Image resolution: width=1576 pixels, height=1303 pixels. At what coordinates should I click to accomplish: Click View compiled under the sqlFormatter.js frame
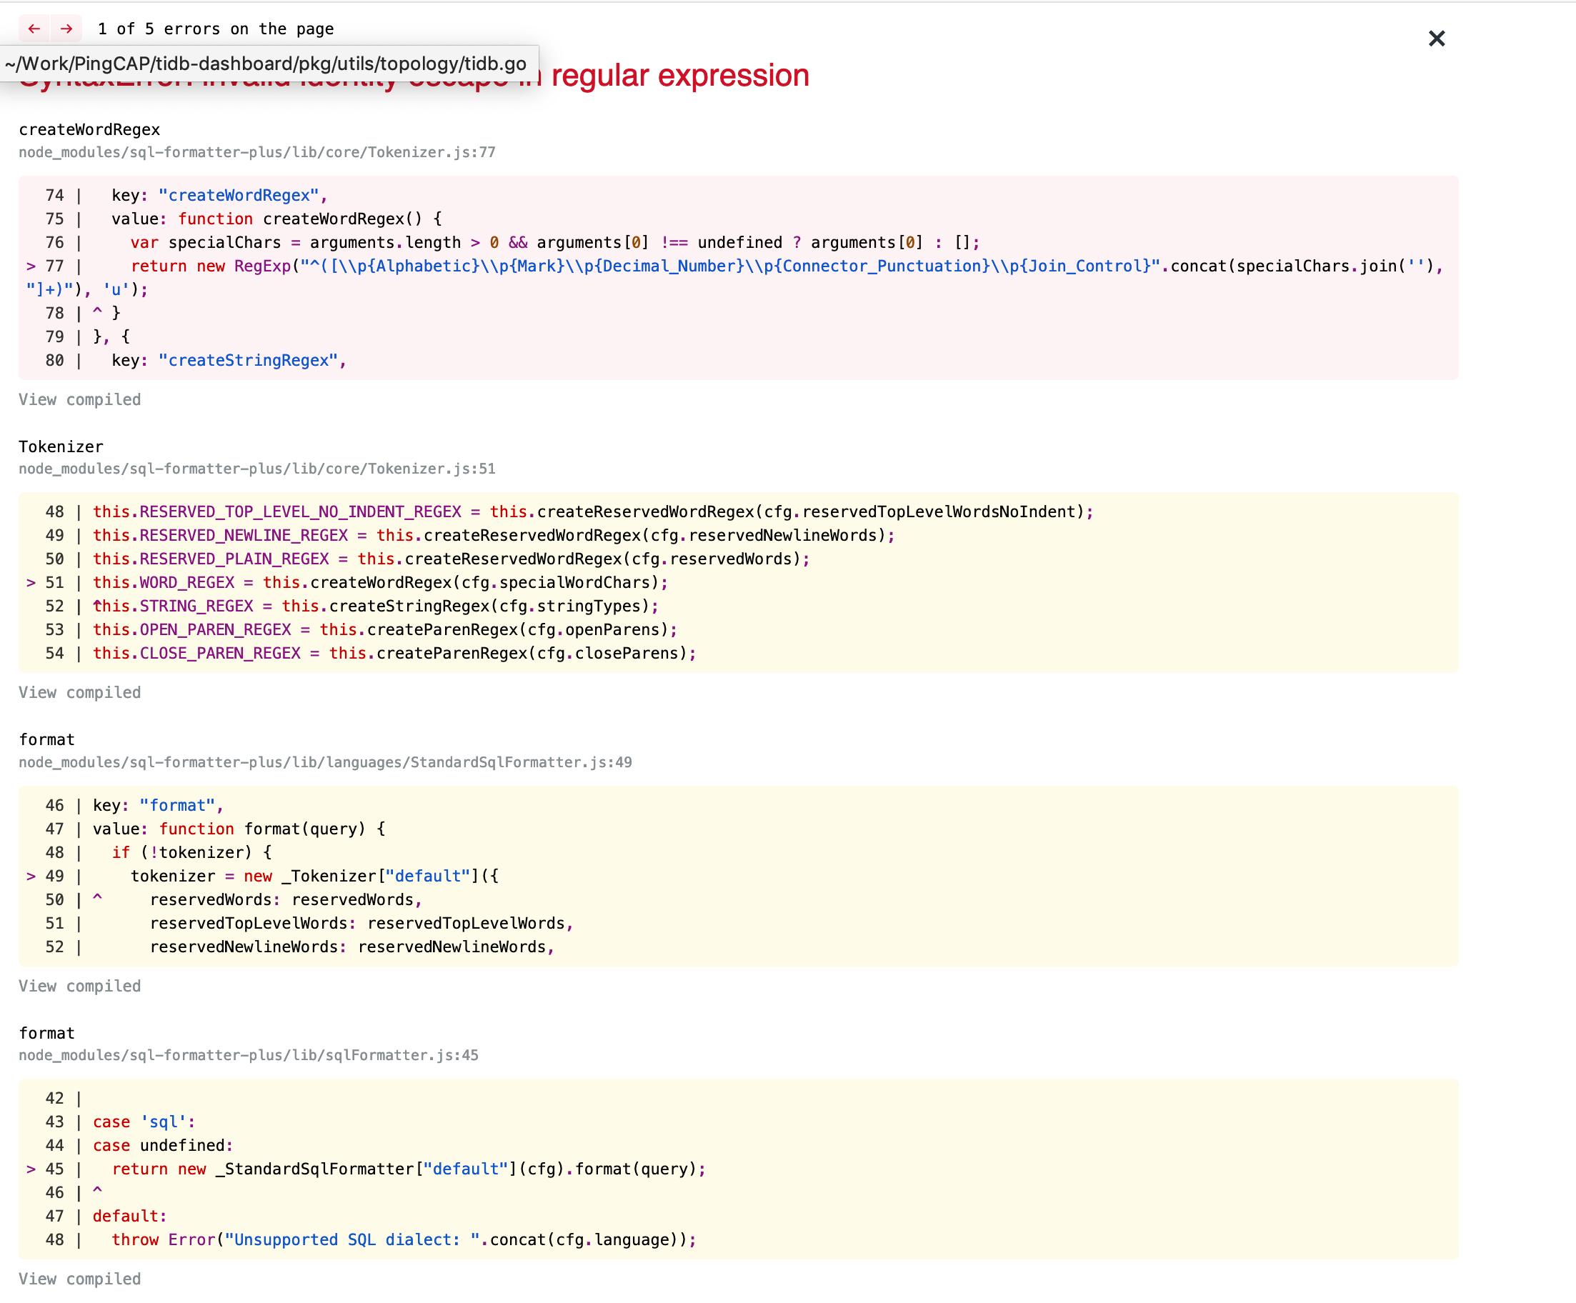point(79,1279)
